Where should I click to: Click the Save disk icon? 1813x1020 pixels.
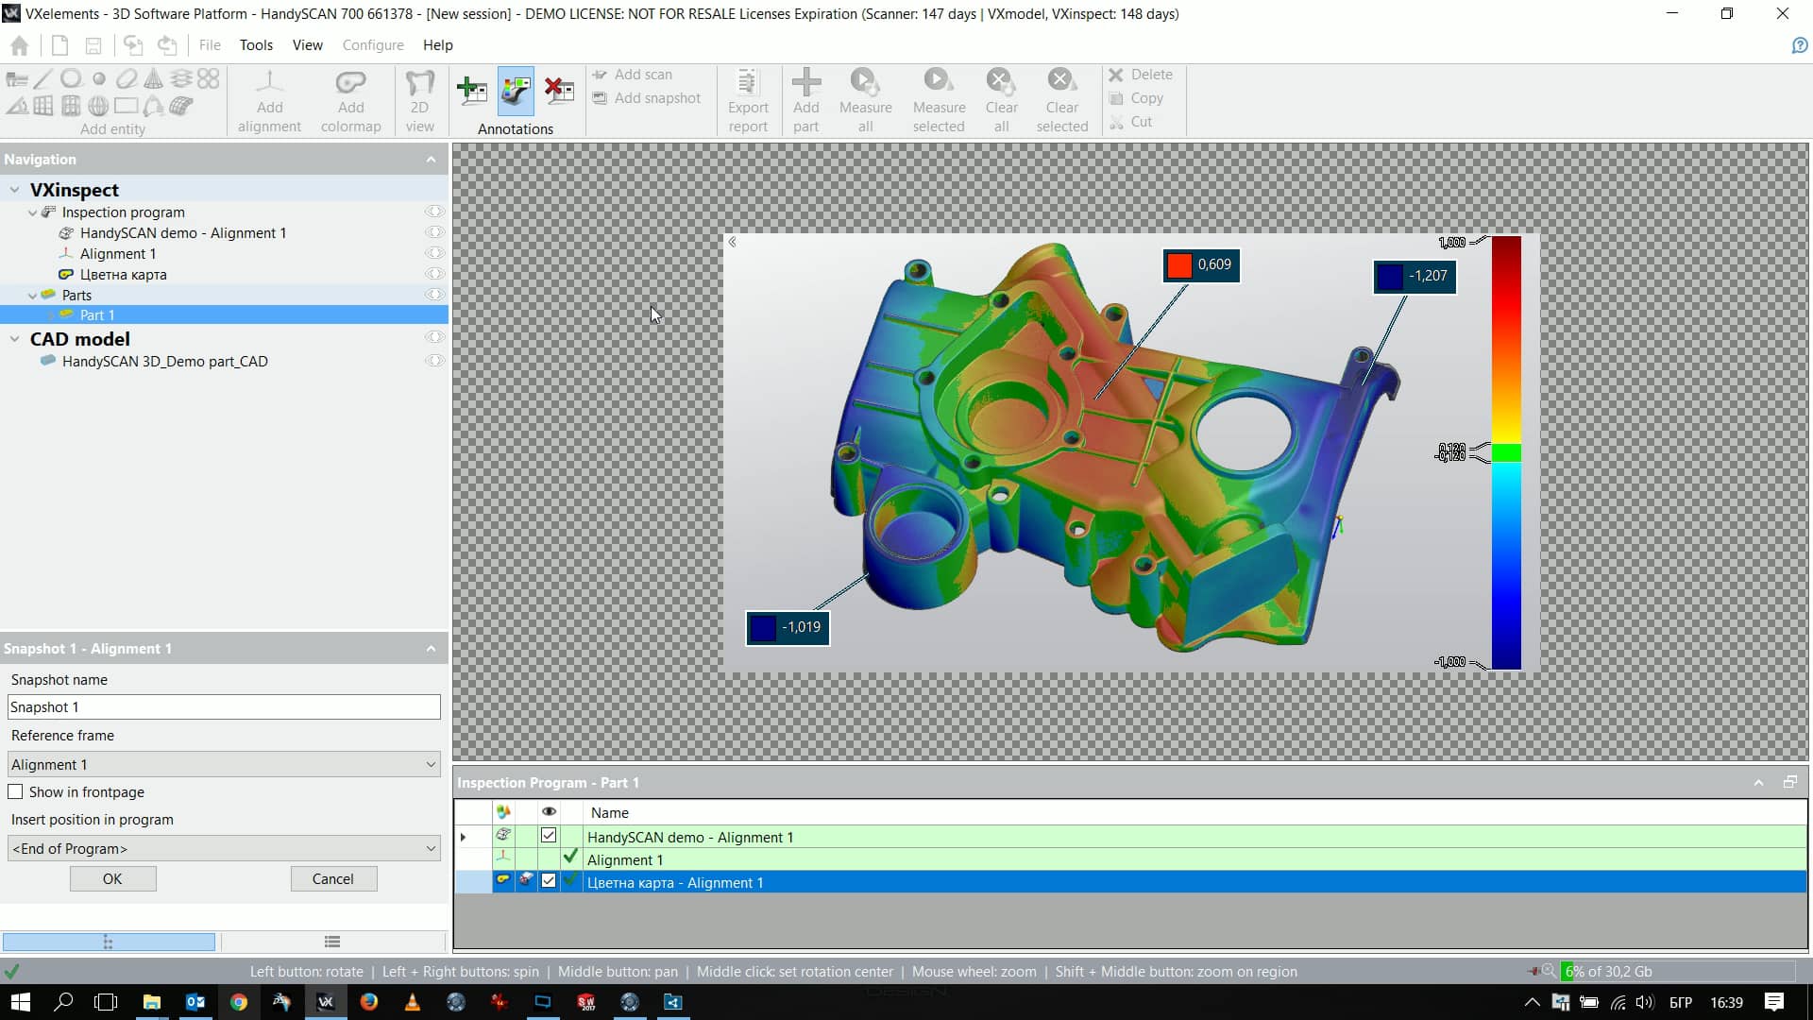tap(93, 45)
